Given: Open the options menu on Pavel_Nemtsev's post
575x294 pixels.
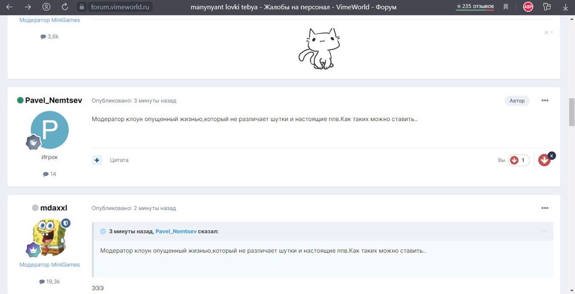Looking at the screenshot, I should click(545, 101).
